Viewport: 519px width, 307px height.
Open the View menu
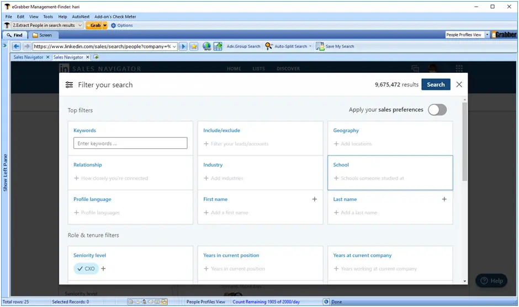click(x=34, y=17)
